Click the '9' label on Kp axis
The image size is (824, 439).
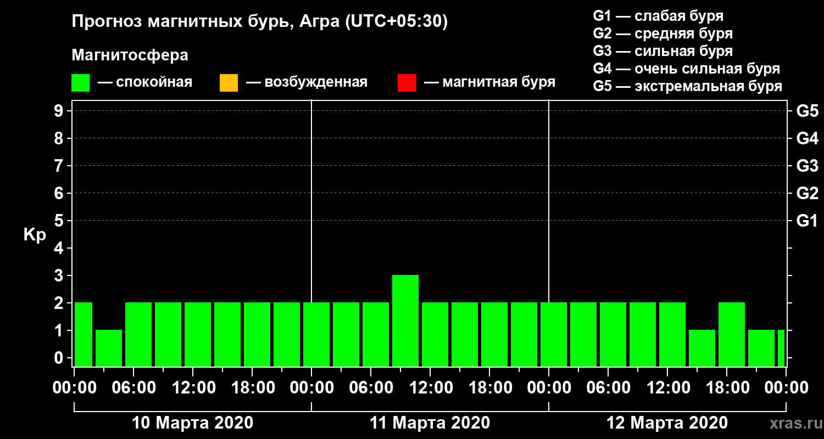[x=60, y=111]
